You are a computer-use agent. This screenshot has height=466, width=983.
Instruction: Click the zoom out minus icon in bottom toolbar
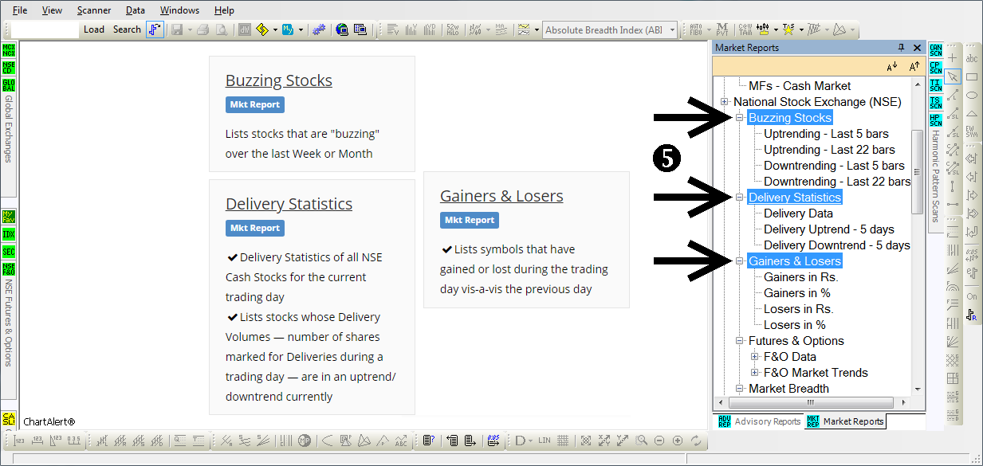point(659,440)
